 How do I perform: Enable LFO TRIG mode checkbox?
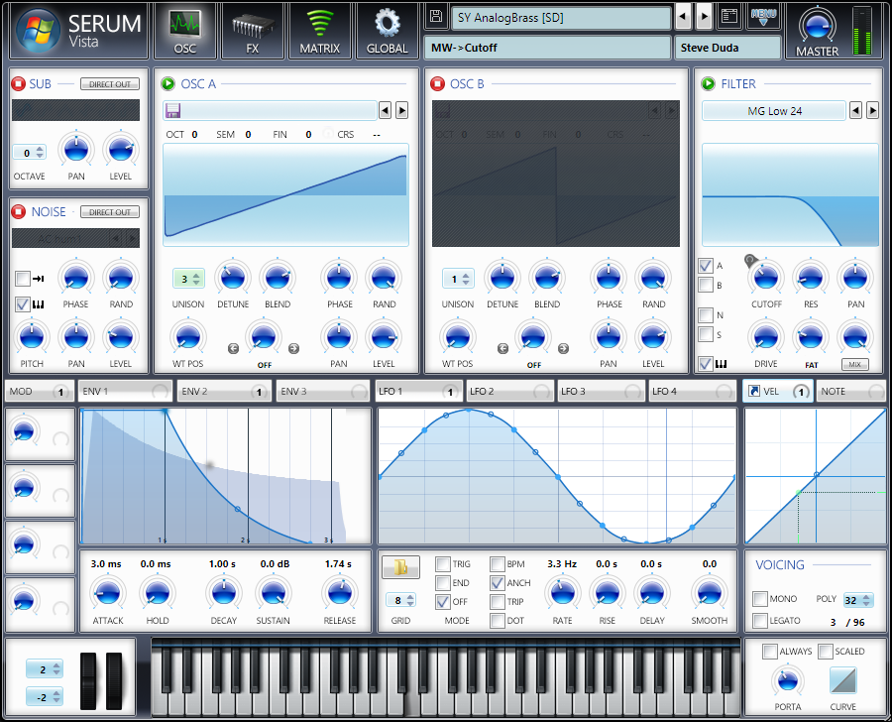pyautogui.click(x=443, y=563)
